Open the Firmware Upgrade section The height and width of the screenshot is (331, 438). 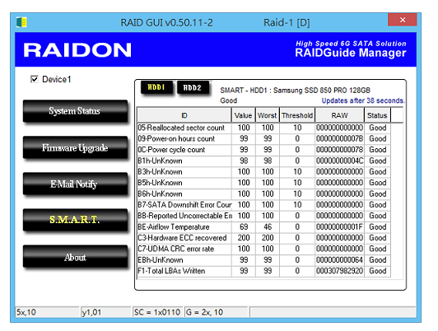[75, 147]
